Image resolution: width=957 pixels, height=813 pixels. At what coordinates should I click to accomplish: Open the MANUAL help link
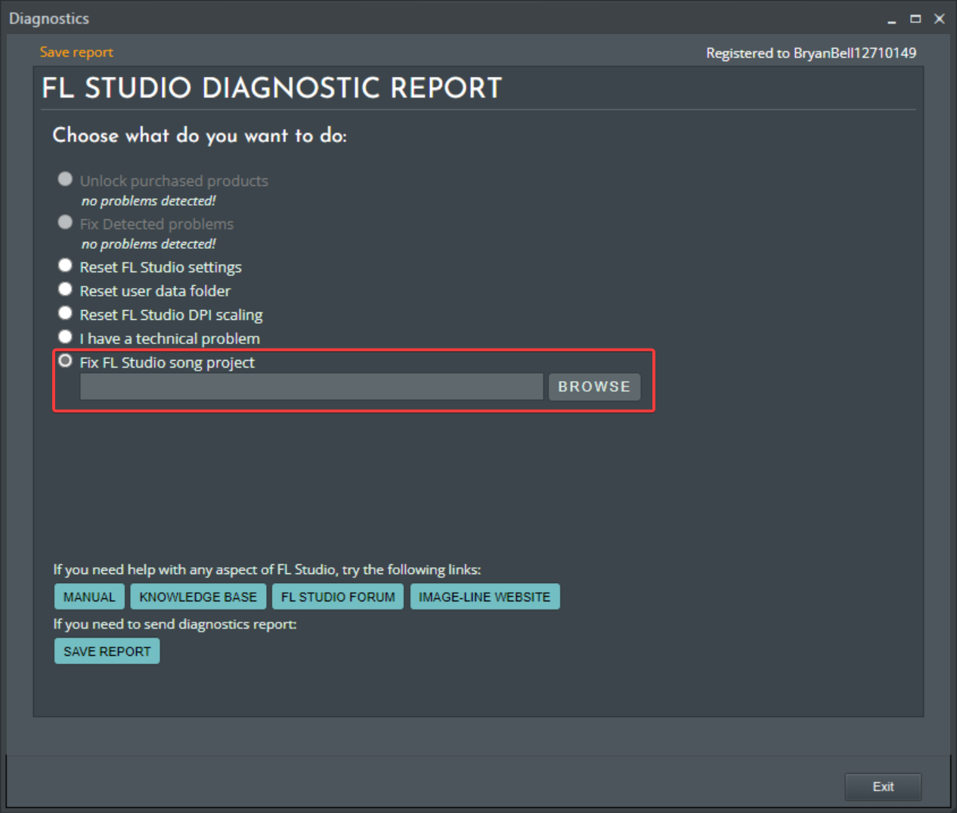click(x=89, y=597)
